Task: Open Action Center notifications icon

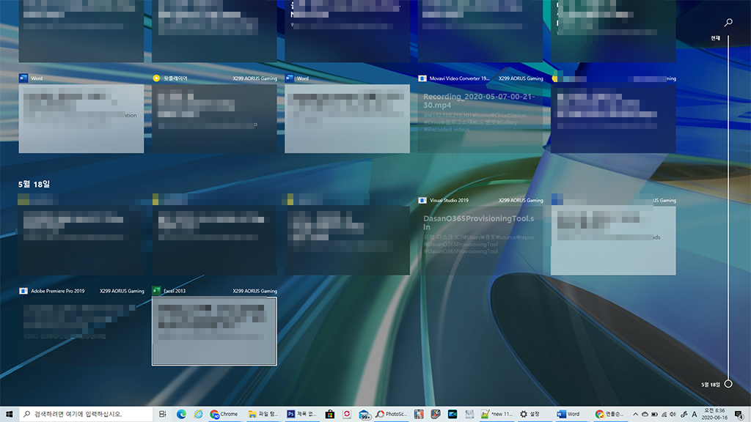Action: coord(739,415)
